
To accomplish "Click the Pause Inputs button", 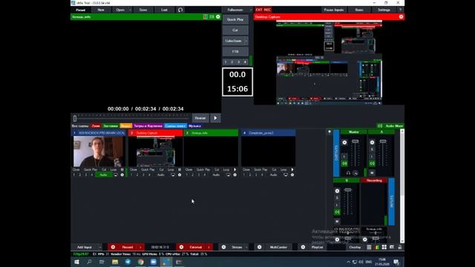I will tap(334, 10).
